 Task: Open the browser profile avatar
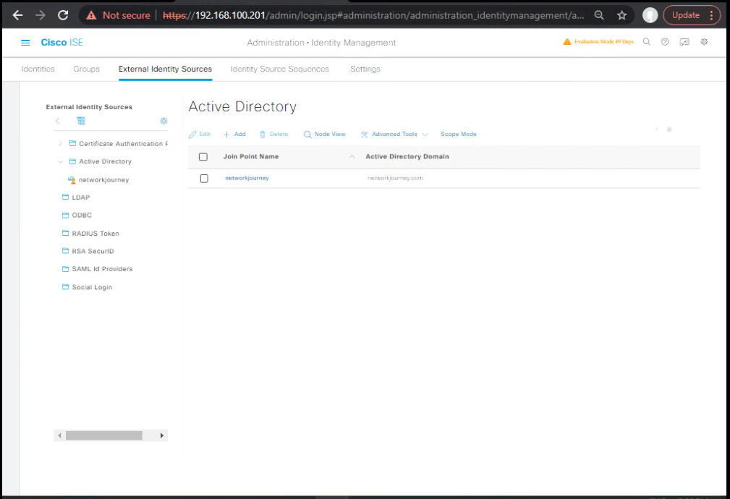pyautogui.click(x=650, y=15)
